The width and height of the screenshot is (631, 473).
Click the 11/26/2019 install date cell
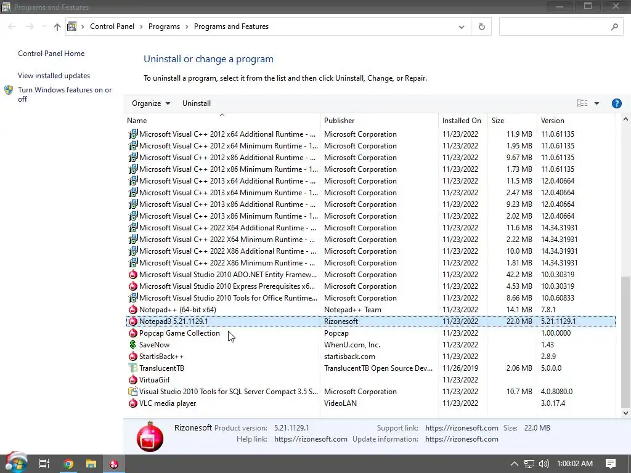(x=460, y=368)
